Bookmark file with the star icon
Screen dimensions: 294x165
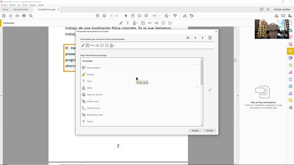[11, 16]
